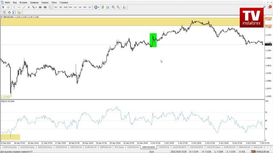Screen dimensions: 273x153
Task: Select the cursor arrow tool
Action: point(3,7)
